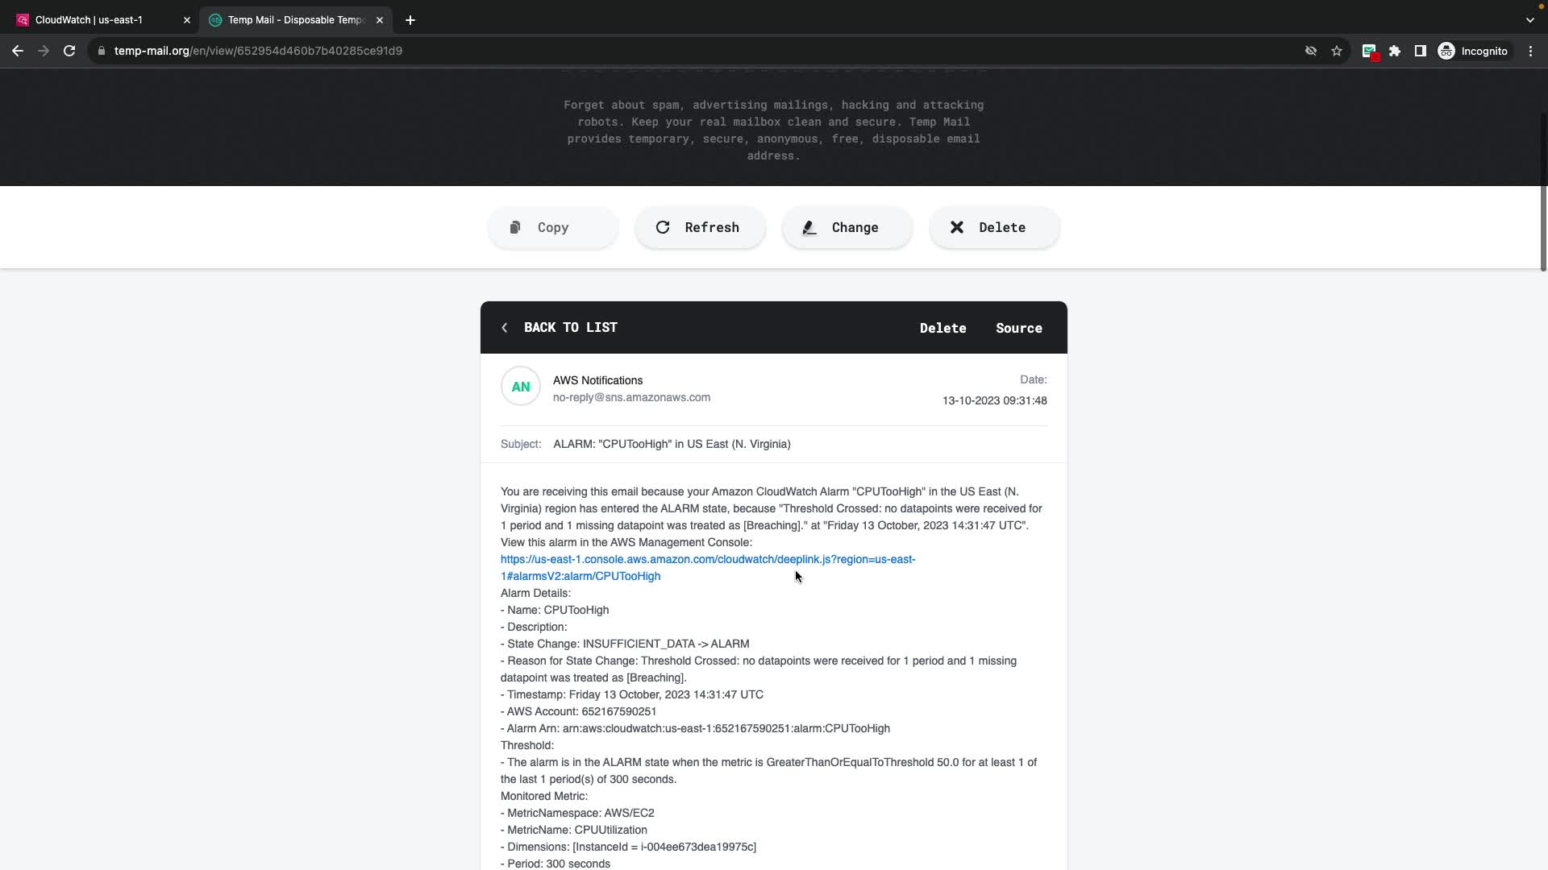Open Chrome's three-dot menu

[x=1530, y=51]
